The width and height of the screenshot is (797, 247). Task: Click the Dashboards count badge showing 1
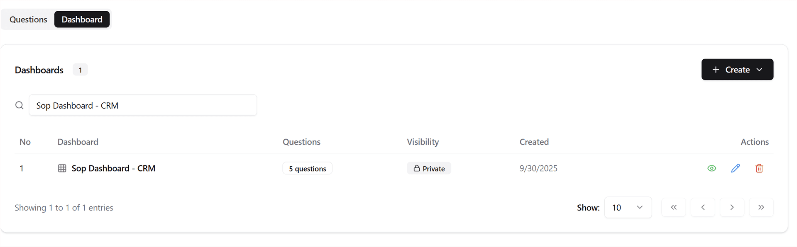tap(80, 70)
